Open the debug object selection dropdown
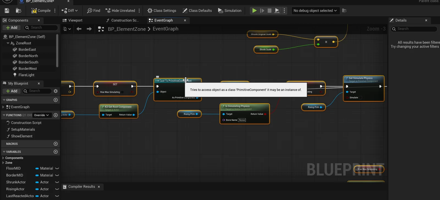The width and height of the screenshot is (440, 200). coord(315,11)
